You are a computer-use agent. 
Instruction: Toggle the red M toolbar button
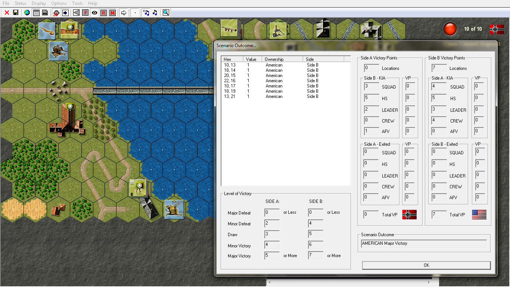[112, 13]
